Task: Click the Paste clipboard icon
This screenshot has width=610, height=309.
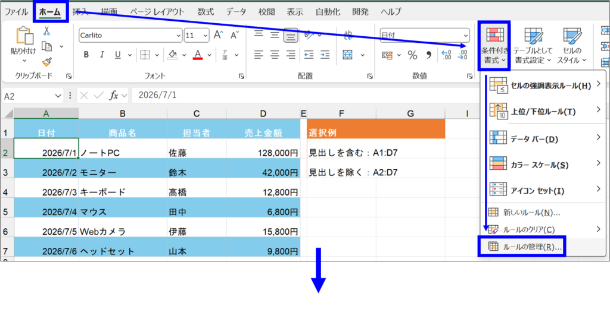Action: pos(24,36)
